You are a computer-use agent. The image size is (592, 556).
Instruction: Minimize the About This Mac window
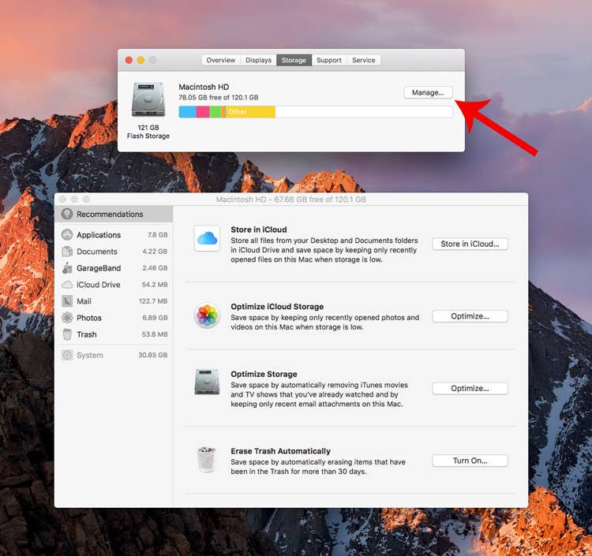(141, 60)
